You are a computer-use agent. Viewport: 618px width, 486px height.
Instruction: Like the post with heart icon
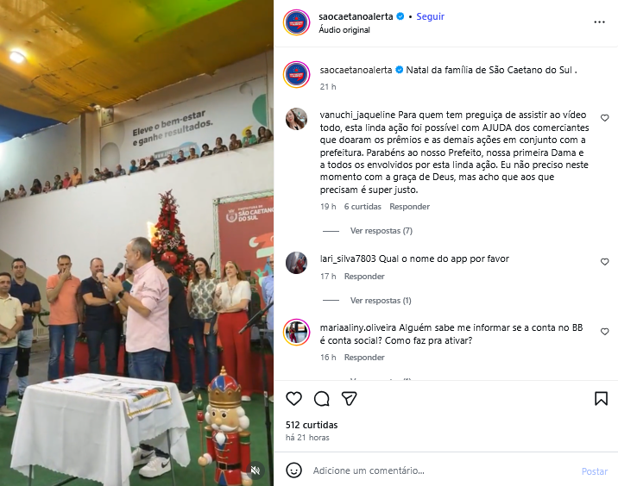click(293, 399)
